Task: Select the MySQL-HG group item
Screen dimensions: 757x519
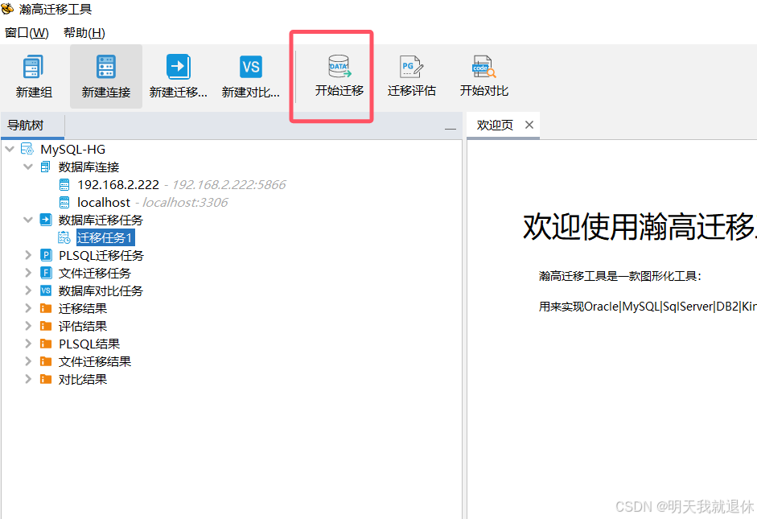Action: [x=72, y=150]
